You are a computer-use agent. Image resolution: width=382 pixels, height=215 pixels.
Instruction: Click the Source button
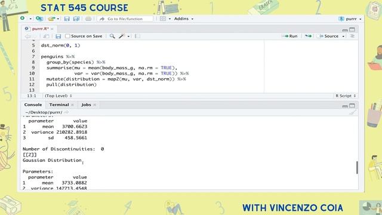pos(328,36)
